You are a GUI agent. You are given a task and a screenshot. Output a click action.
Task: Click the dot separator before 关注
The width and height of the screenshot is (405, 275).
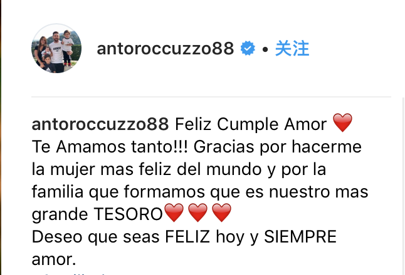click(x=265, y=49)
